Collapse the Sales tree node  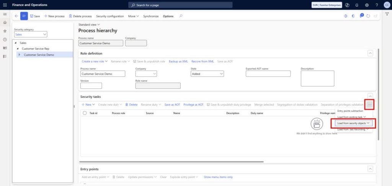tap(16, 43)
